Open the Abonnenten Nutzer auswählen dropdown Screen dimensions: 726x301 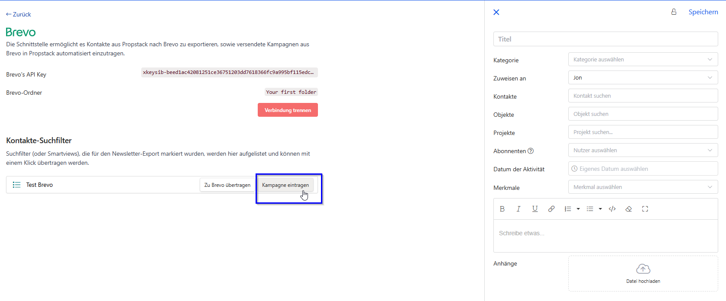coord(643,150)
